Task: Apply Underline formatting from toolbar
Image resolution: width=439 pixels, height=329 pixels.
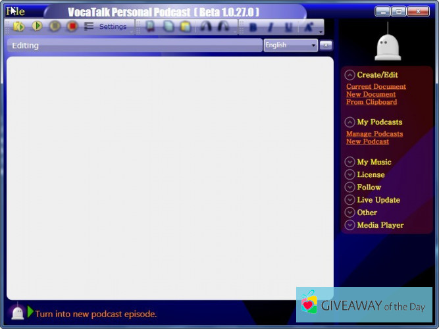Action: (288, 27)
